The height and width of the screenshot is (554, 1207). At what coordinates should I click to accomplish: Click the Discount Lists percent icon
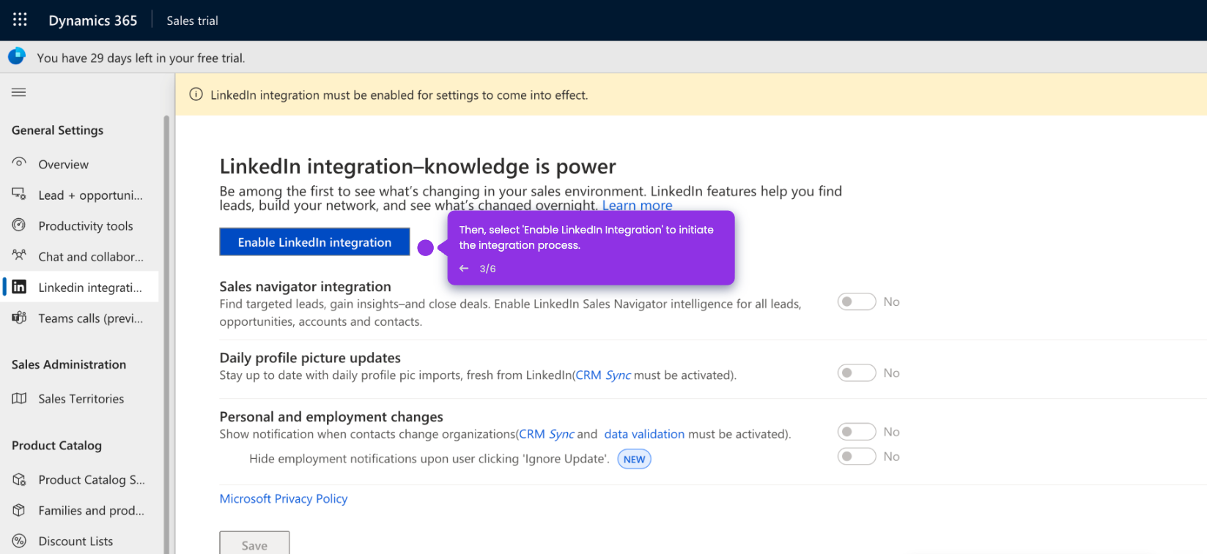click(19, 541)
